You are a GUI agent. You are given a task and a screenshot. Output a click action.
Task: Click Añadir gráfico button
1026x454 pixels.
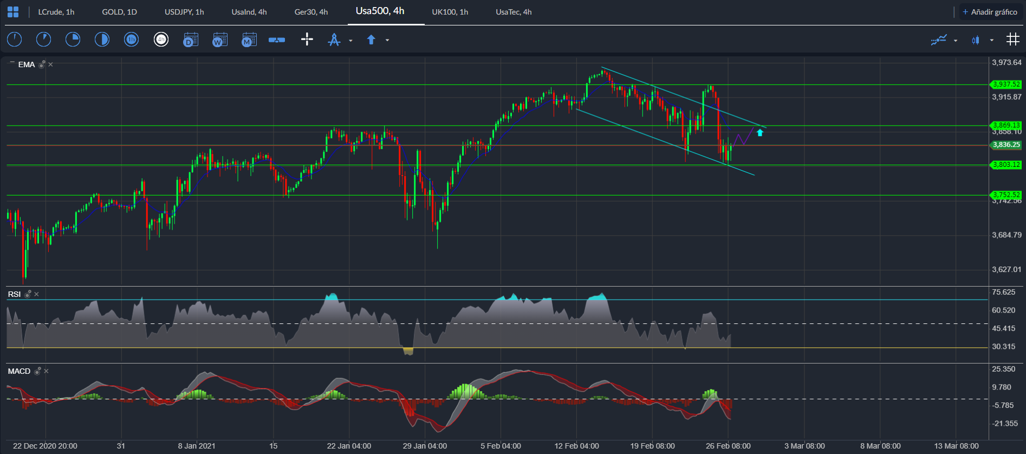(990, 12)
